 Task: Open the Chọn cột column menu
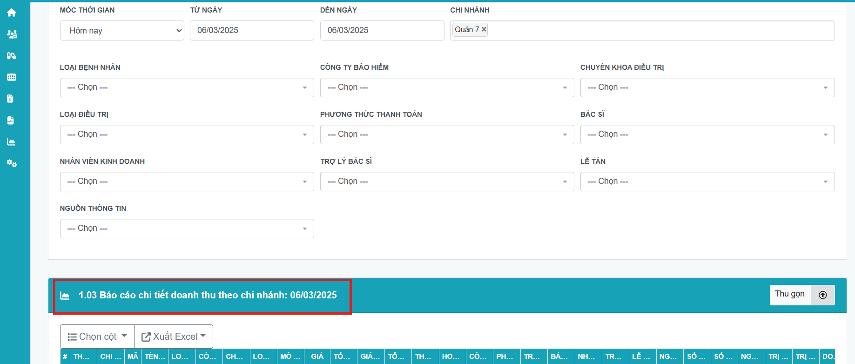click(x=97, y=337)
